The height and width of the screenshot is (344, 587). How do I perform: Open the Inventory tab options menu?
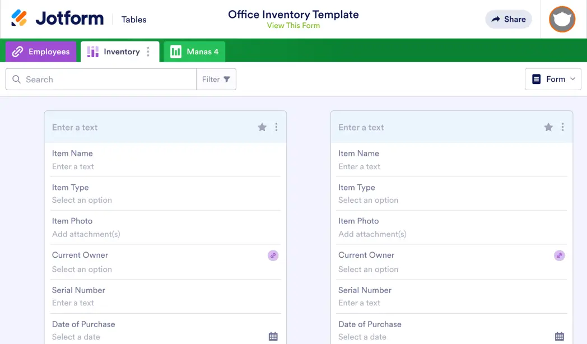147,51
